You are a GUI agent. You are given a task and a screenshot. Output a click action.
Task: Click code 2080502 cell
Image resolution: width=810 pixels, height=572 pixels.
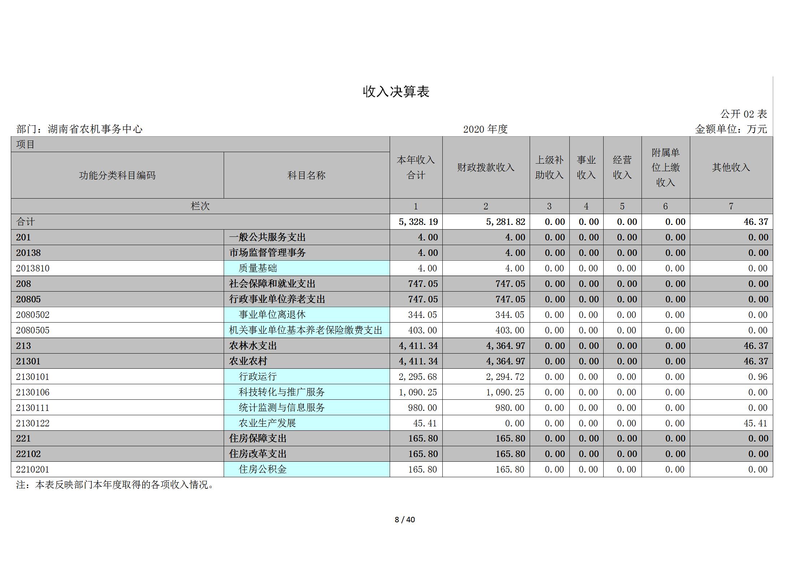[x=117, y=315]
